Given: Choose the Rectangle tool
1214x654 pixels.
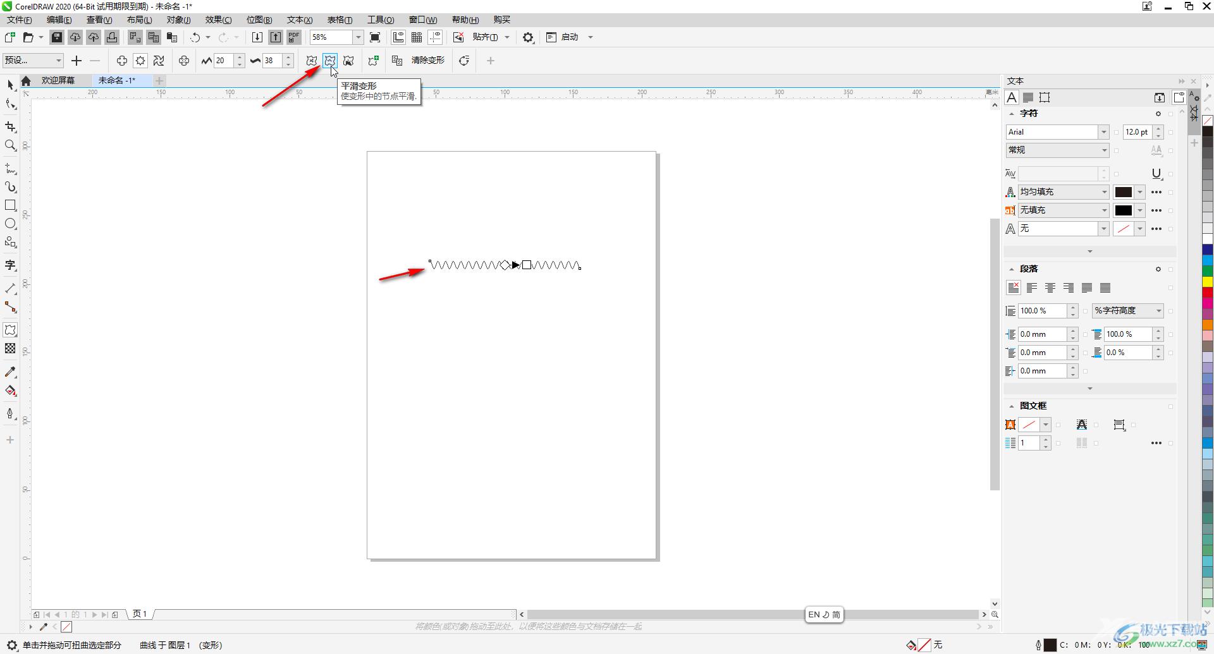Looking at the screenshot, I should [x=10, y=205].
